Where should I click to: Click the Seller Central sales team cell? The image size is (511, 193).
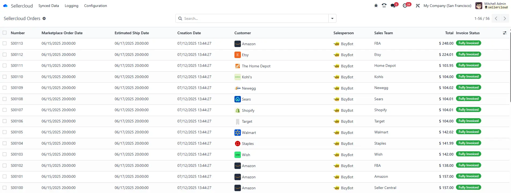[x=385, y=188]
